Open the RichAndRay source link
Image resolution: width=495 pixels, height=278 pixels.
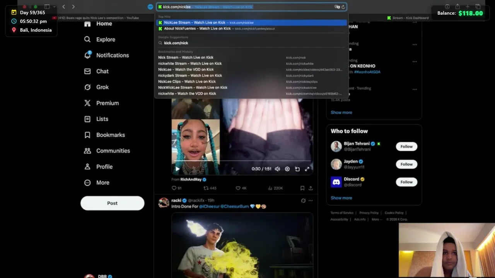[191, 180]
